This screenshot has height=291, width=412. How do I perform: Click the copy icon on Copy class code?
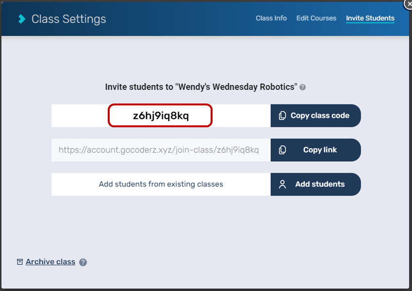pyautogui.click(x=282, y=116)
